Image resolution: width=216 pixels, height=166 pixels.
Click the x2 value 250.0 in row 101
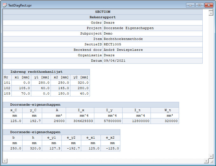pyautogui.click(x=64, y=83)
